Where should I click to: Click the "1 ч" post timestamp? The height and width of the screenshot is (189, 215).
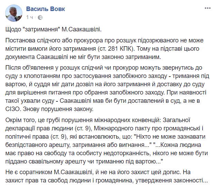pos(30,17)
